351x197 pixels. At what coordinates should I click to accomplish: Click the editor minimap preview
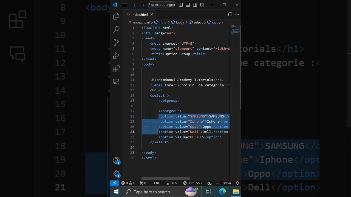tap(235, 30)
